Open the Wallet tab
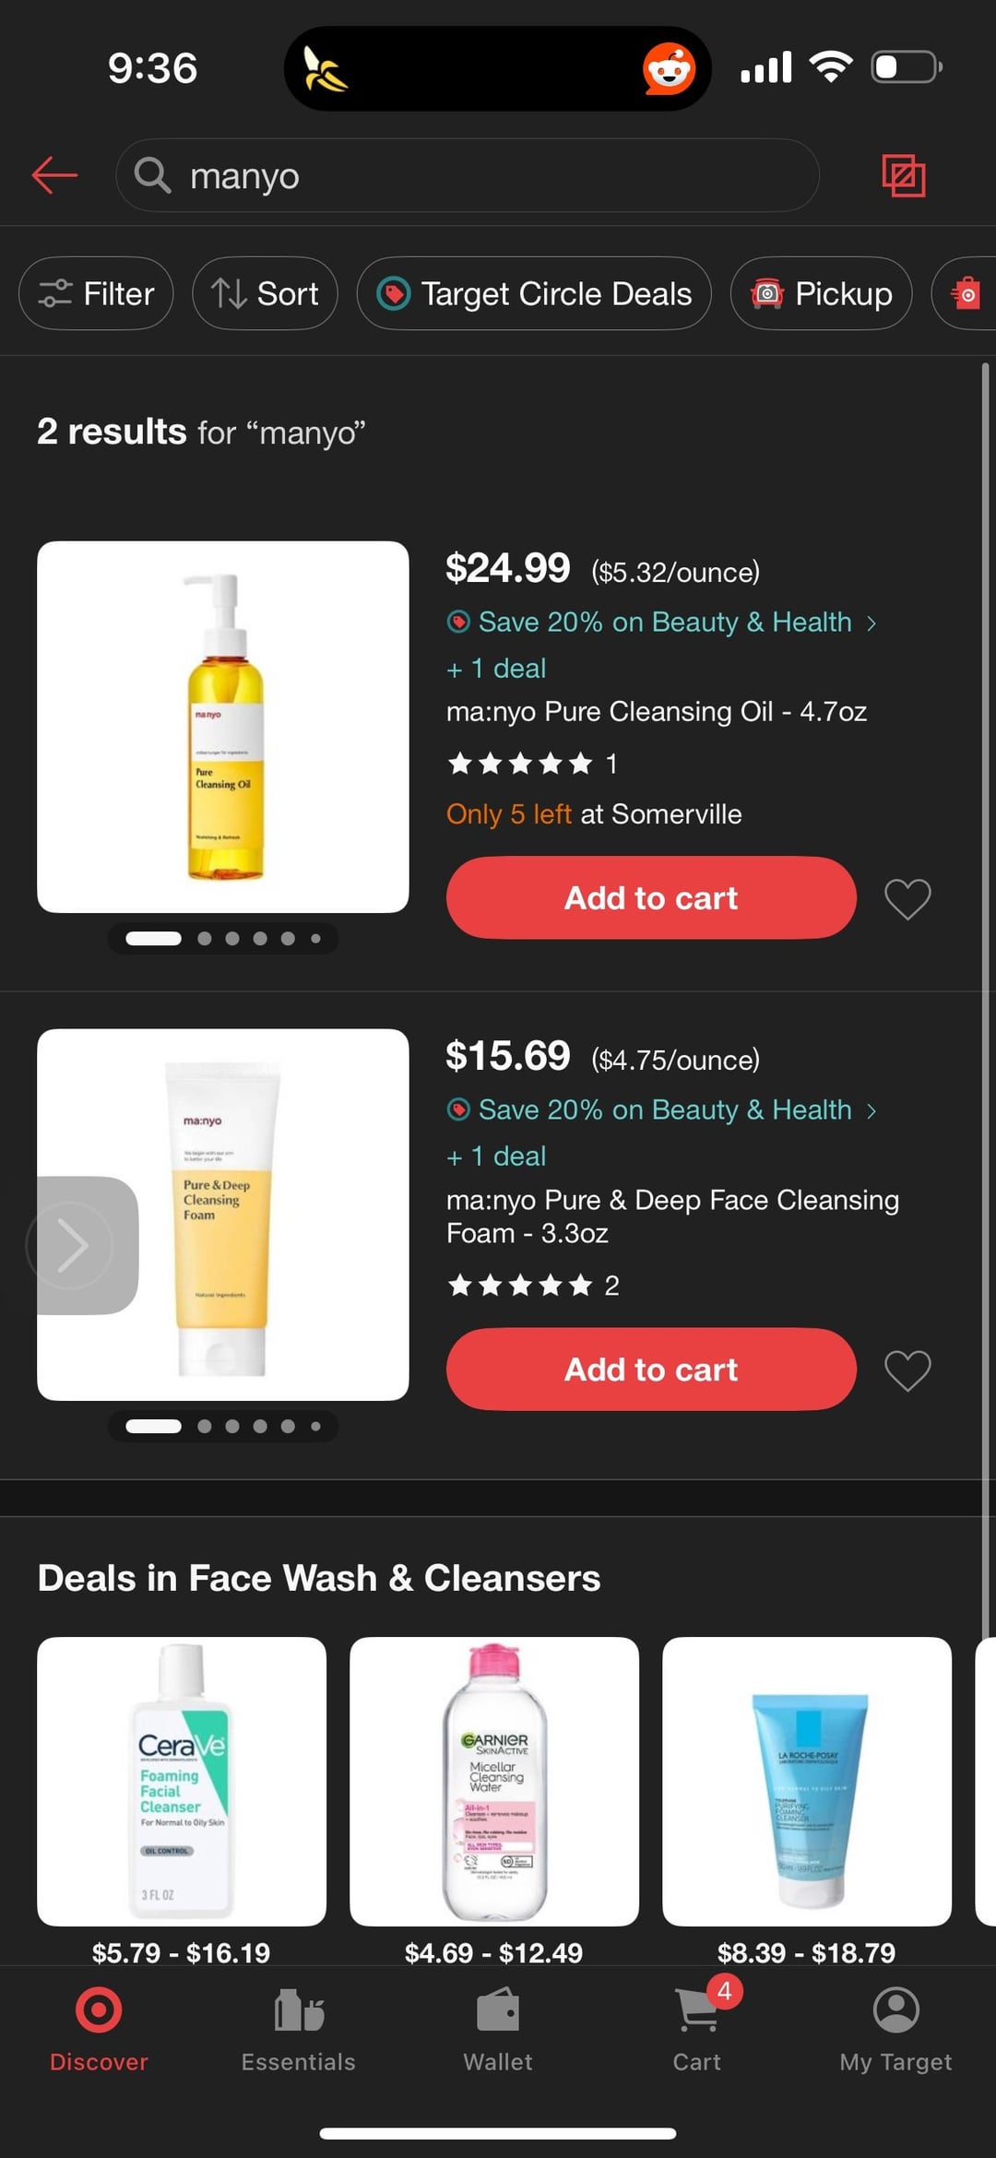The image size is (996, 2158). (x=498, y=2026)
